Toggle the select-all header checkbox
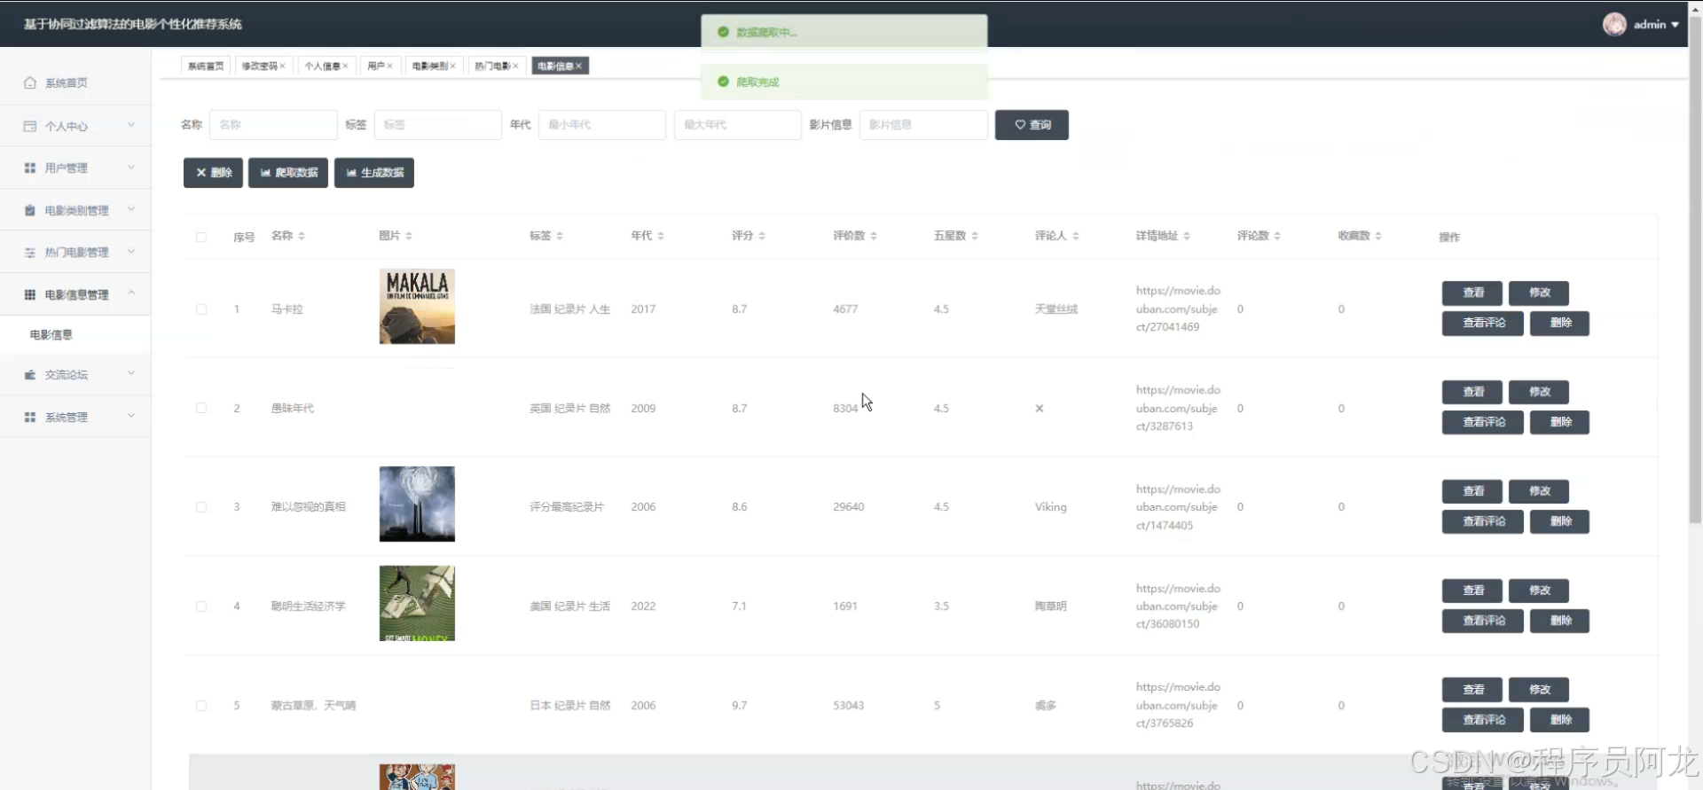The height and width of the screenshot is (790, 1703). coord(201,237)
